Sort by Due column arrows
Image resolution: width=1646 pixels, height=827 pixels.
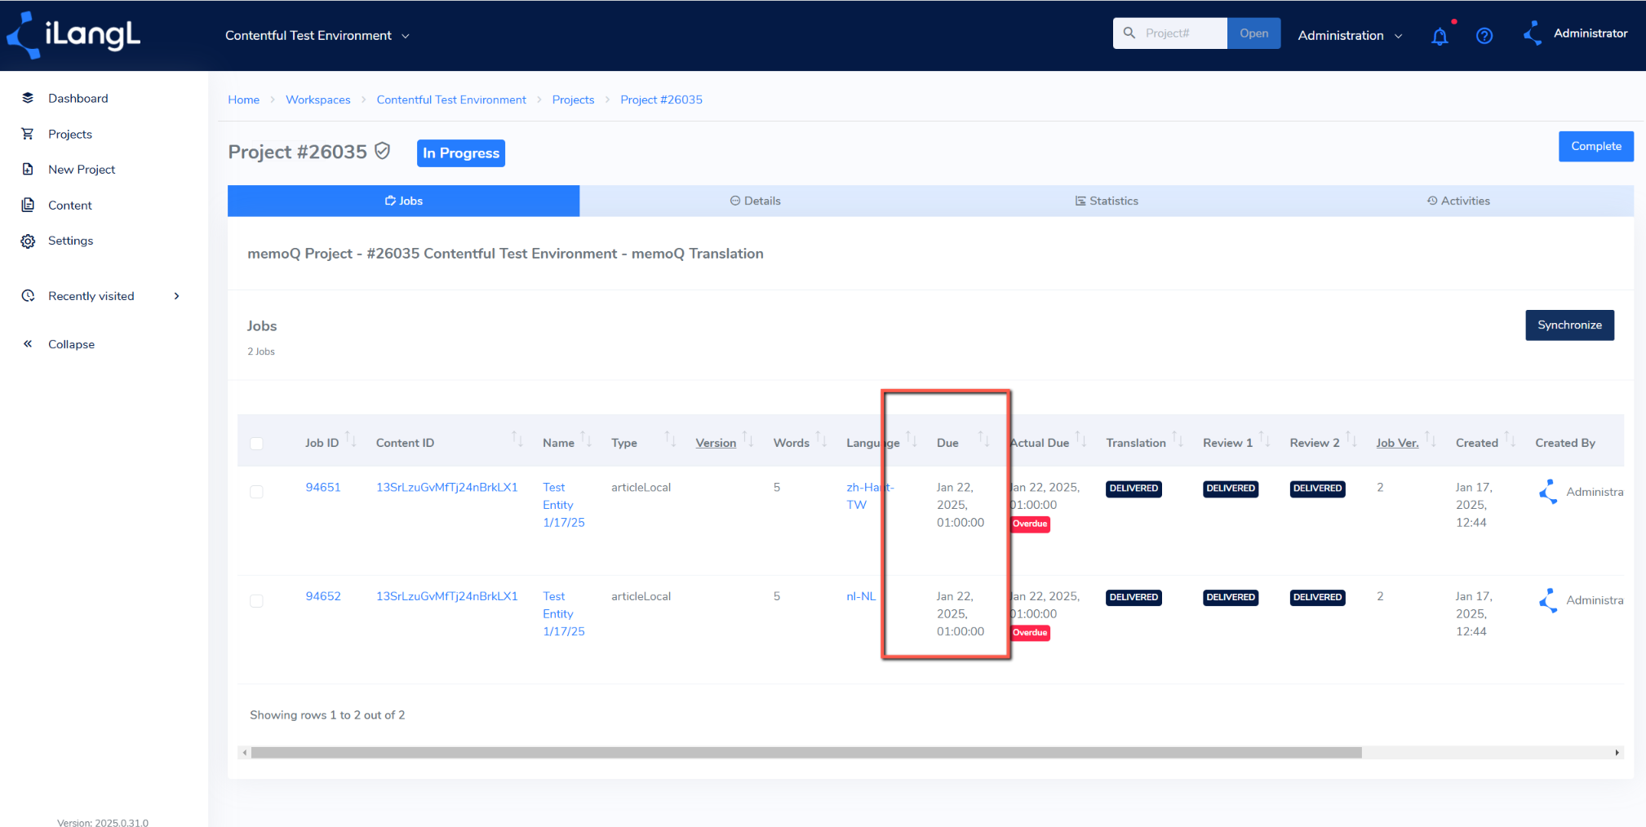983,439
